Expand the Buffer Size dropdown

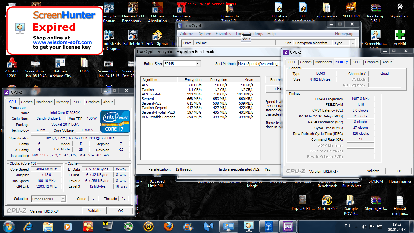tap(197, 64)
